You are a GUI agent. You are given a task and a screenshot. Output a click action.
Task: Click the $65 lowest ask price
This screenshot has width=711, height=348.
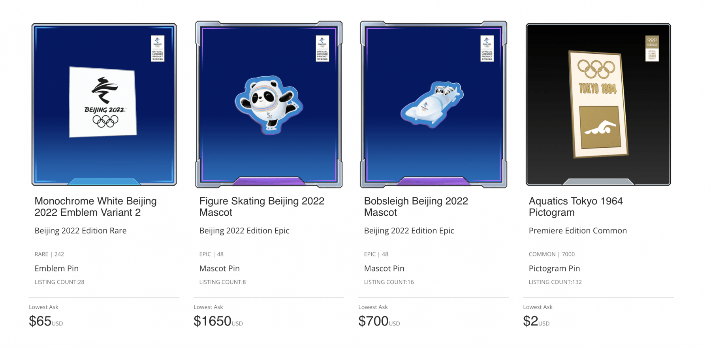click(40, 321)
